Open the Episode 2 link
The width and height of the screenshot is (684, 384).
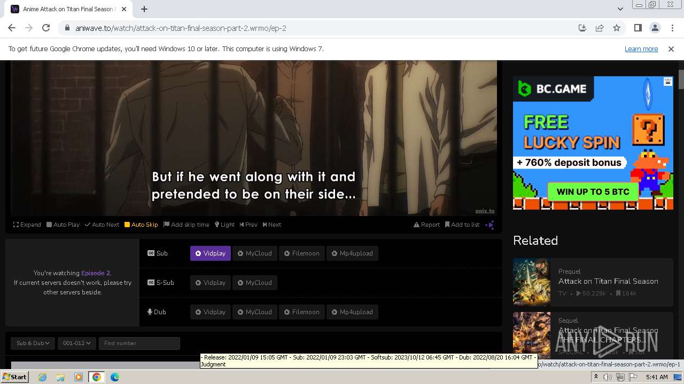tap(96, 273)
